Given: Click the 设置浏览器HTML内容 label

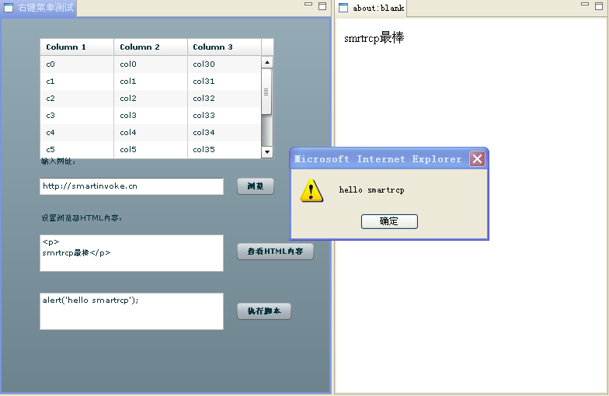Looking at the screenshot, I should [82, 217].
